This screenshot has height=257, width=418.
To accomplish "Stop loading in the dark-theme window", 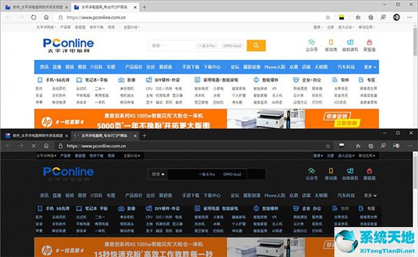I will (x=33, y=146).
